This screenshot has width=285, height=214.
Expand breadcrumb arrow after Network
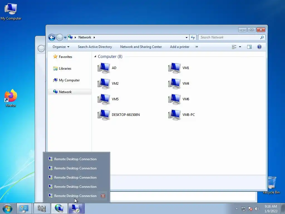pos(94,38)
